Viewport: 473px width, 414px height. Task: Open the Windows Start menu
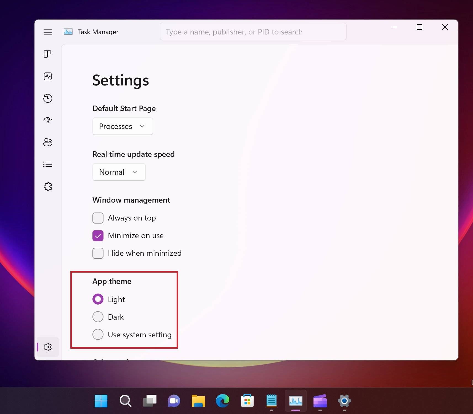101,401
